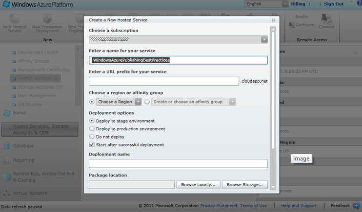Click the New Production Deployment ribbon icon
This screenshot has height=212, width=362.
(47, 18)
